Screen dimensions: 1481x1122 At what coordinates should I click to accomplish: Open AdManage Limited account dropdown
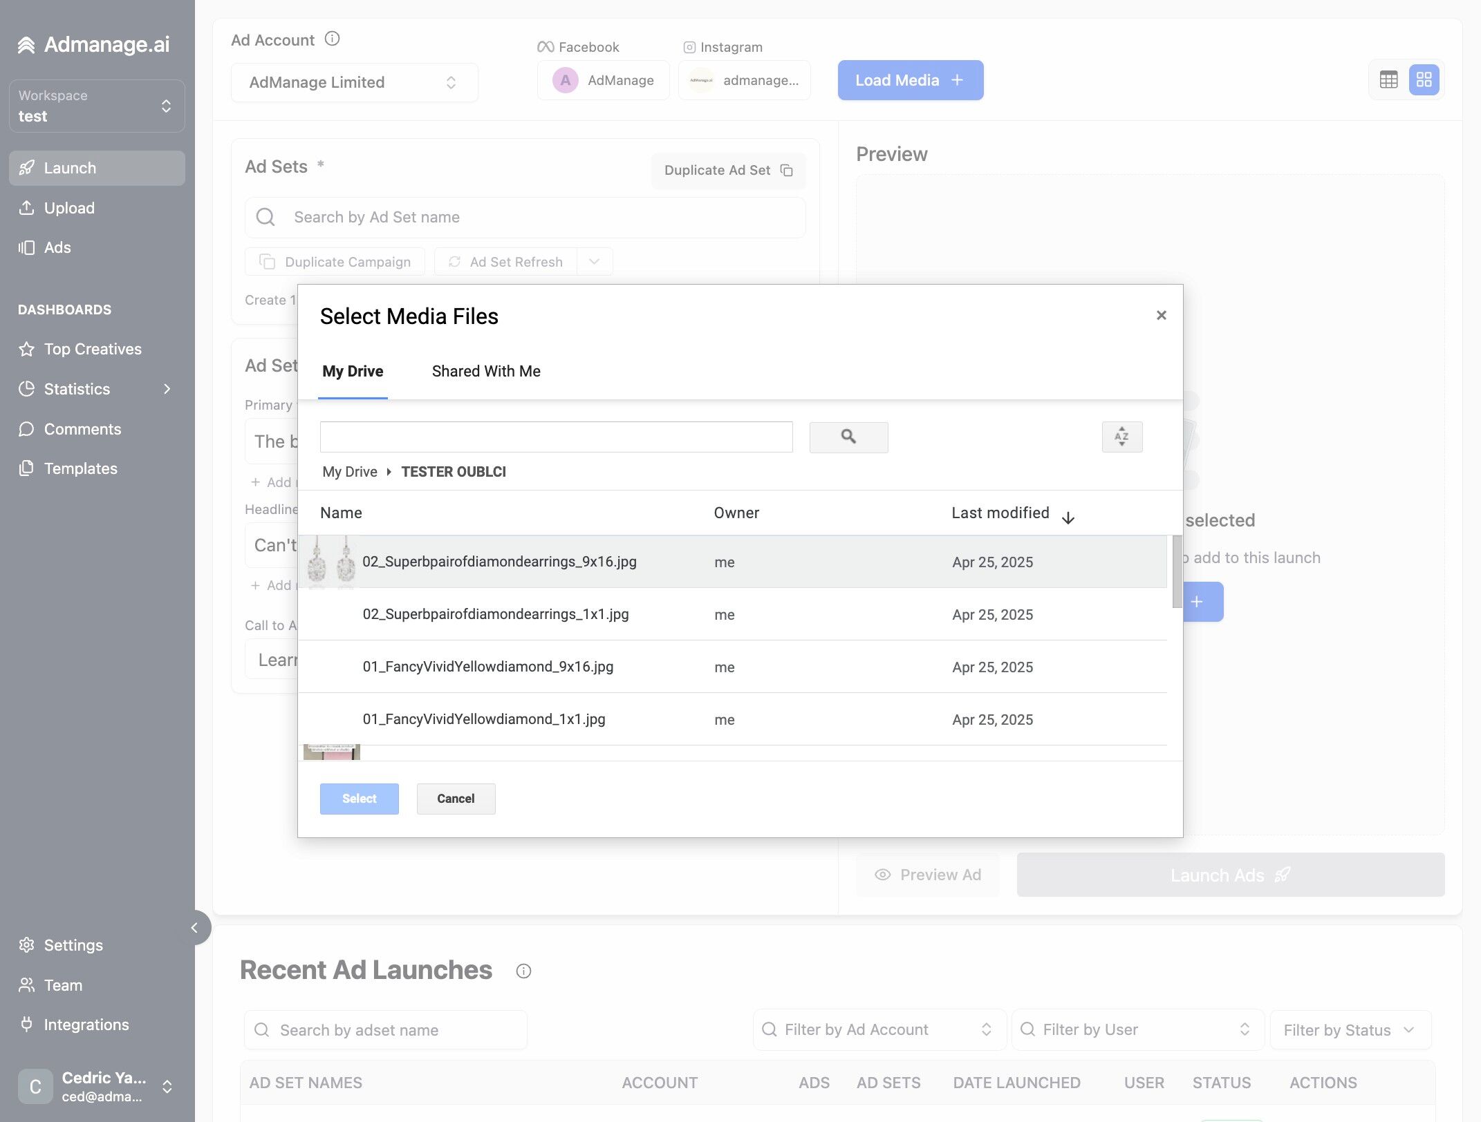(354, 82)
